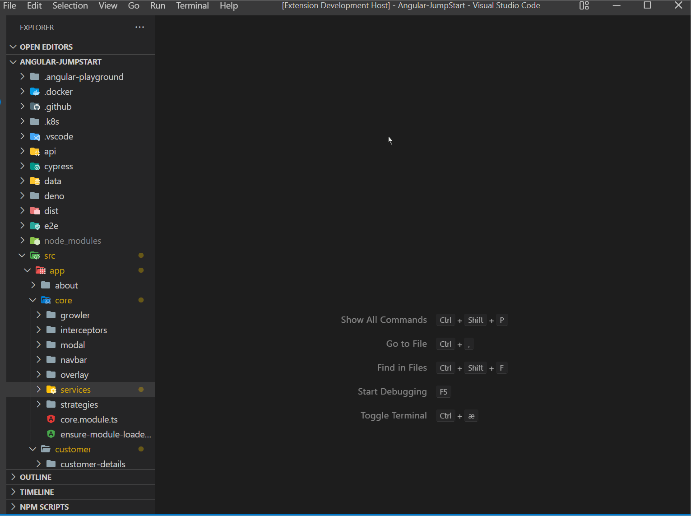Click the F5 key hint
The image size is (691, 516).
tap(444, 392)
